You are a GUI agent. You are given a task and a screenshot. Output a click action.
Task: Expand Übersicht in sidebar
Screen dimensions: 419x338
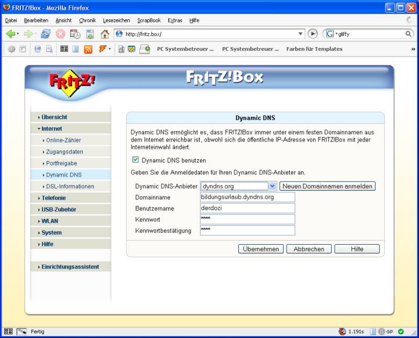point(71,117)
